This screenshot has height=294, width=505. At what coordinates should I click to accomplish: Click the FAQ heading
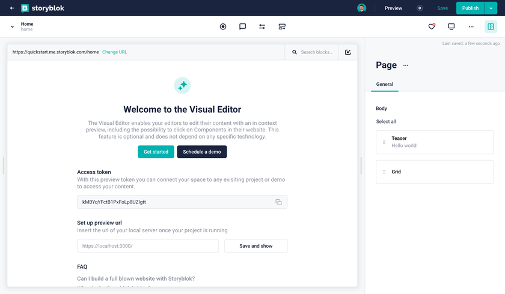coord(82,266)
